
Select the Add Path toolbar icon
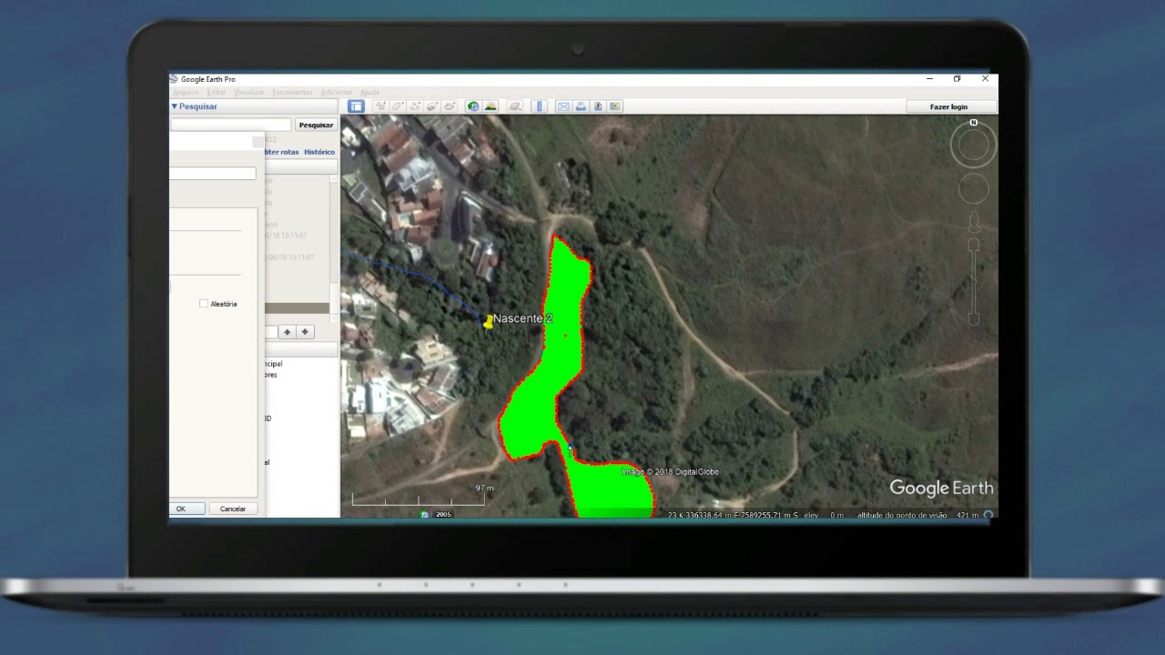415,106
